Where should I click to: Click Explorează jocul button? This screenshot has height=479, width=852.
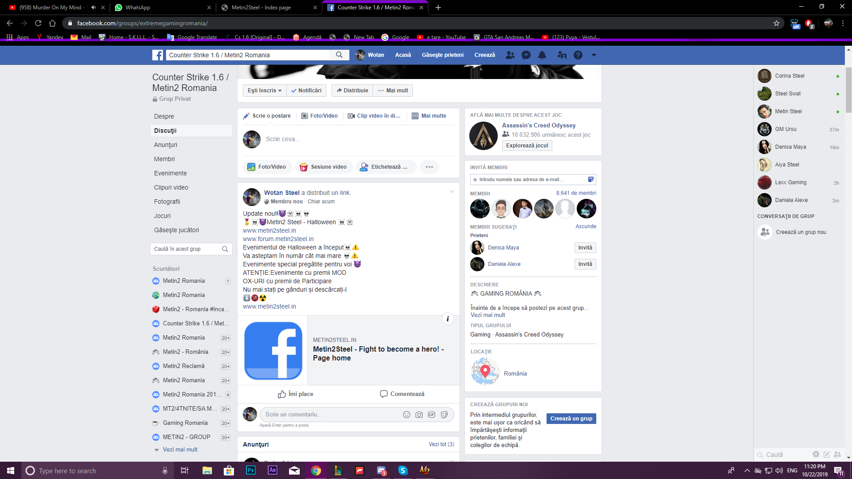(x=527, y=146)
